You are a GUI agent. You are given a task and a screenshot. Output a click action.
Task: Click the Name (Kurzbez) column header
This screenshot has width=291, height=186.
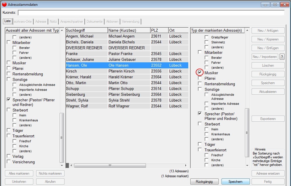coord(129,30)
